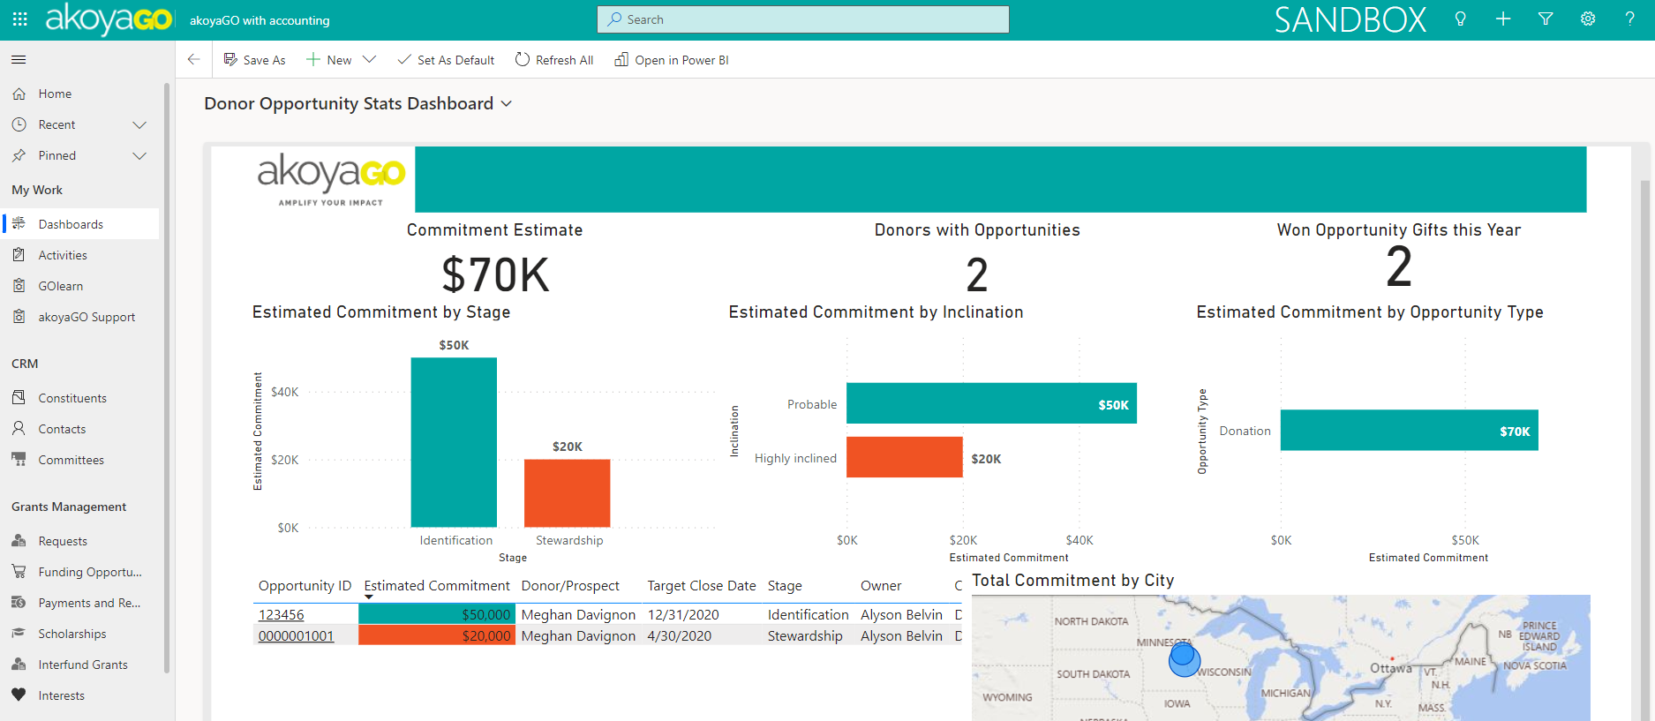
Task: Click the search input field
Action: pos(803,19)
